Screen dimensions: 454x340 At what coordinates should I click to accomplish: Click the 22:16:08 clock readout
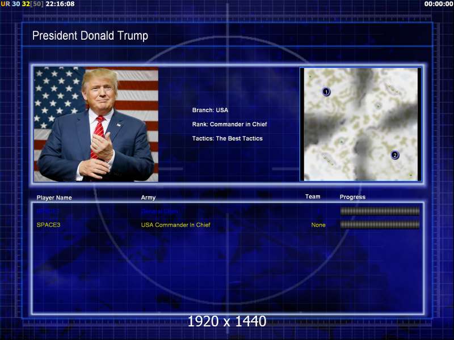click(60, 4)
